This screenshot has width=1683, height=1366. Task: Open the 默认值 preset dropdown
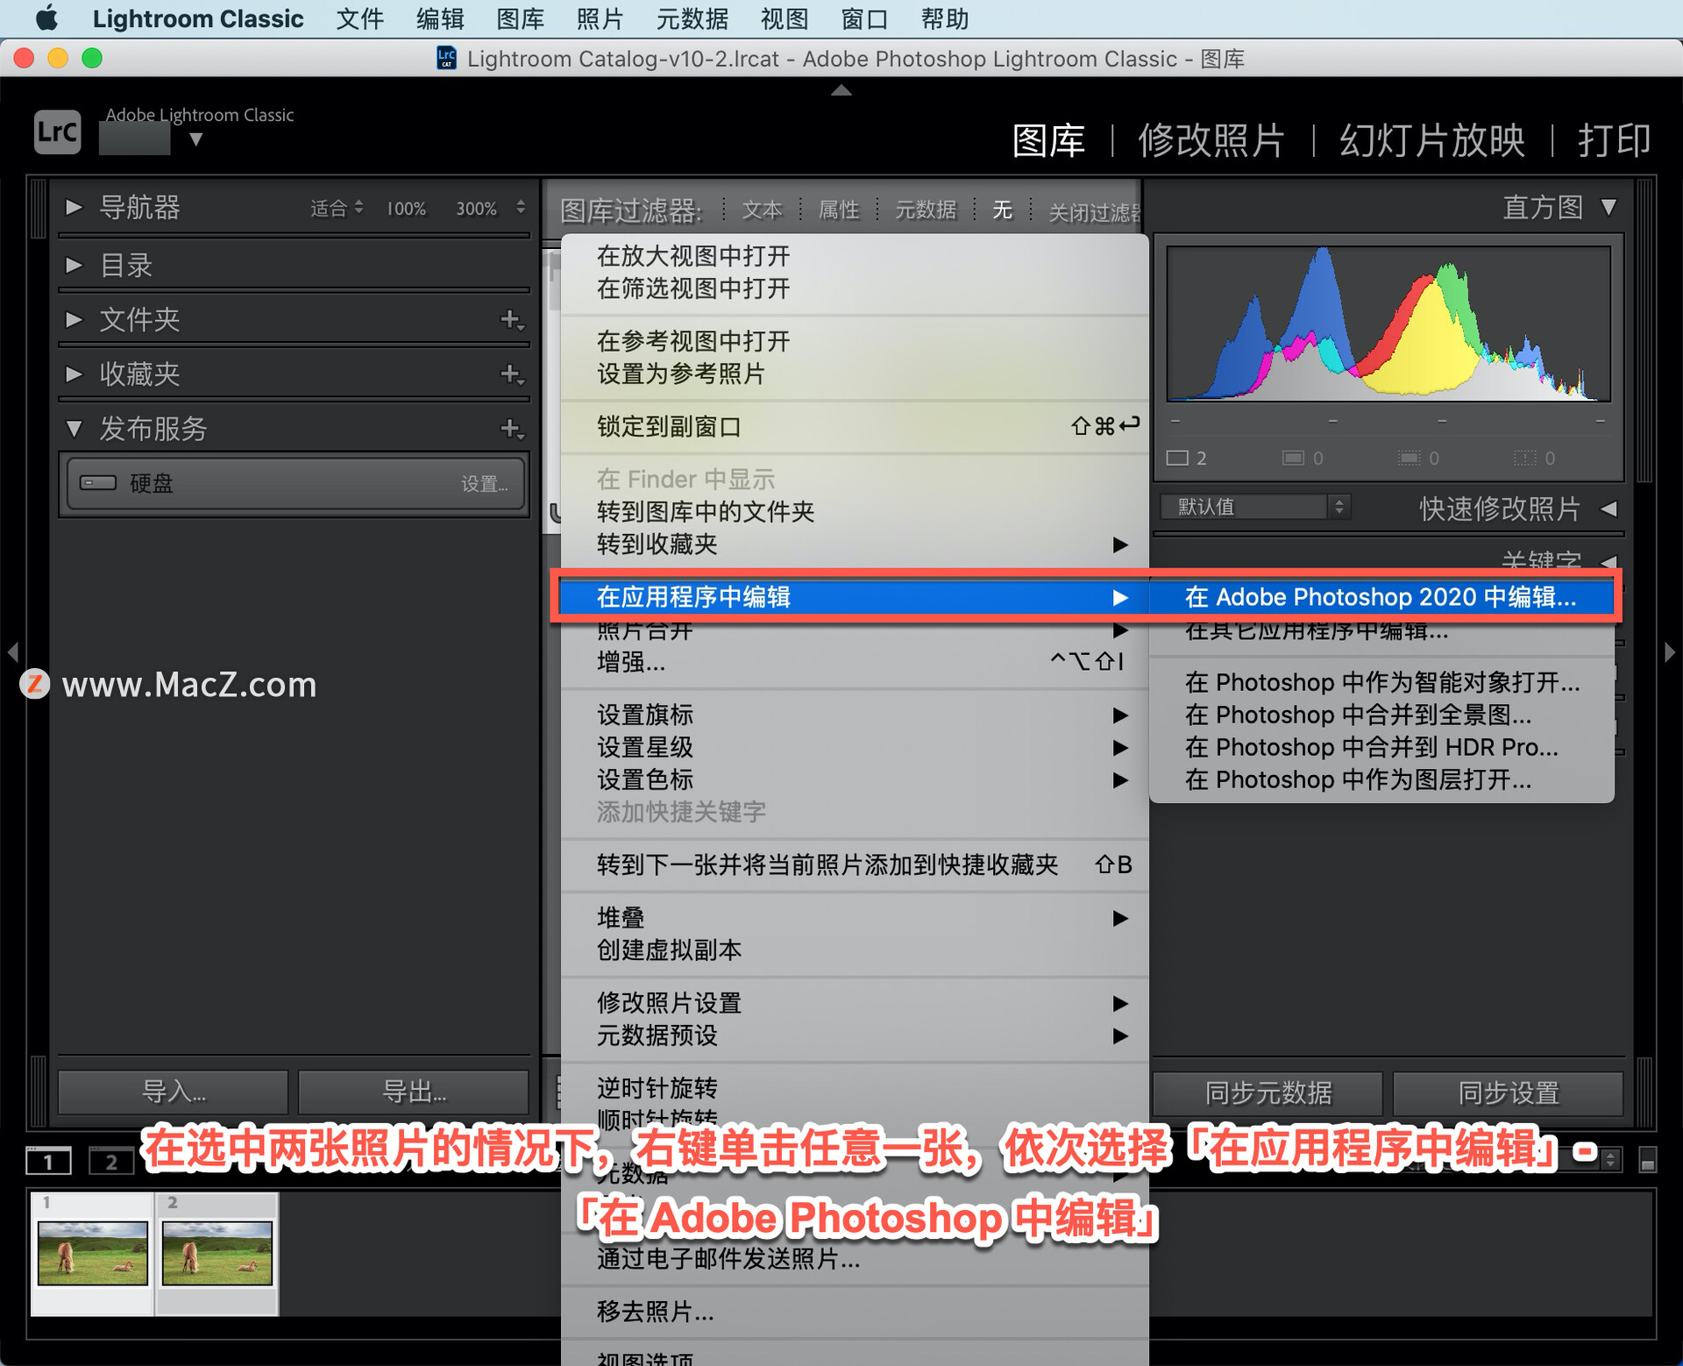click(x=1254, y=507)
